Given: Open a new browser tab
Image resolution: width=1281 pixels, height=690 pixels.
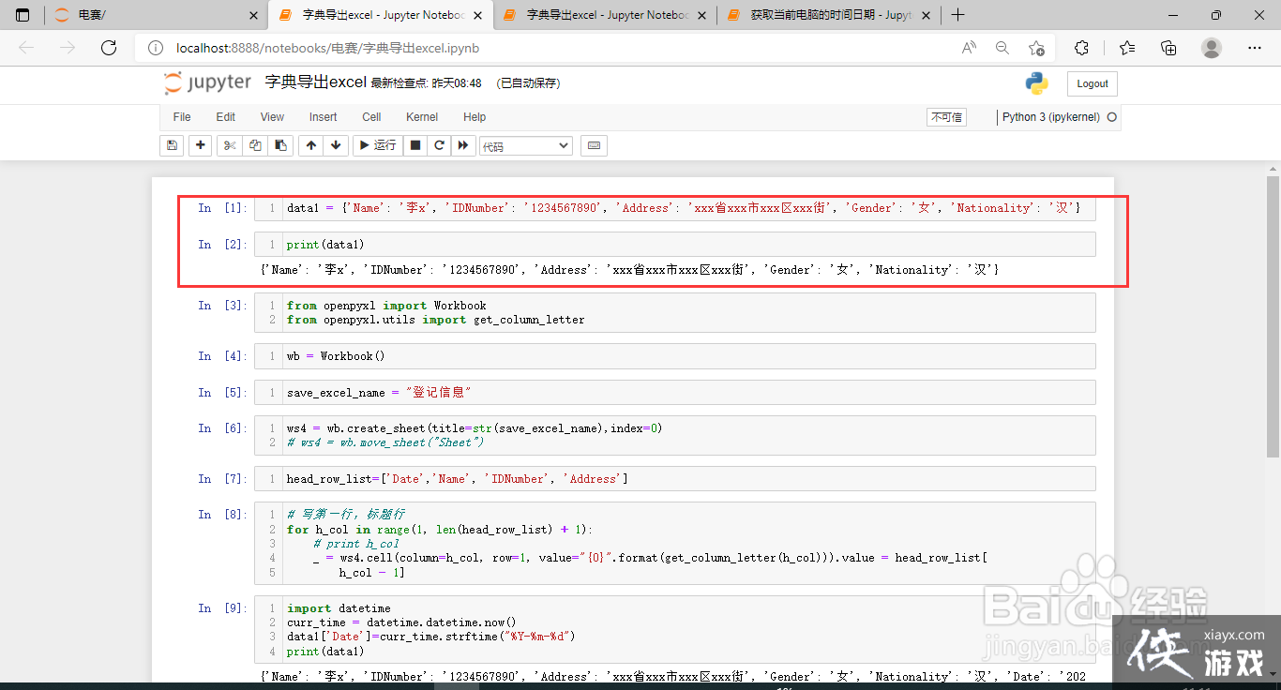Looking at the screenshot, I should point(957,15).
